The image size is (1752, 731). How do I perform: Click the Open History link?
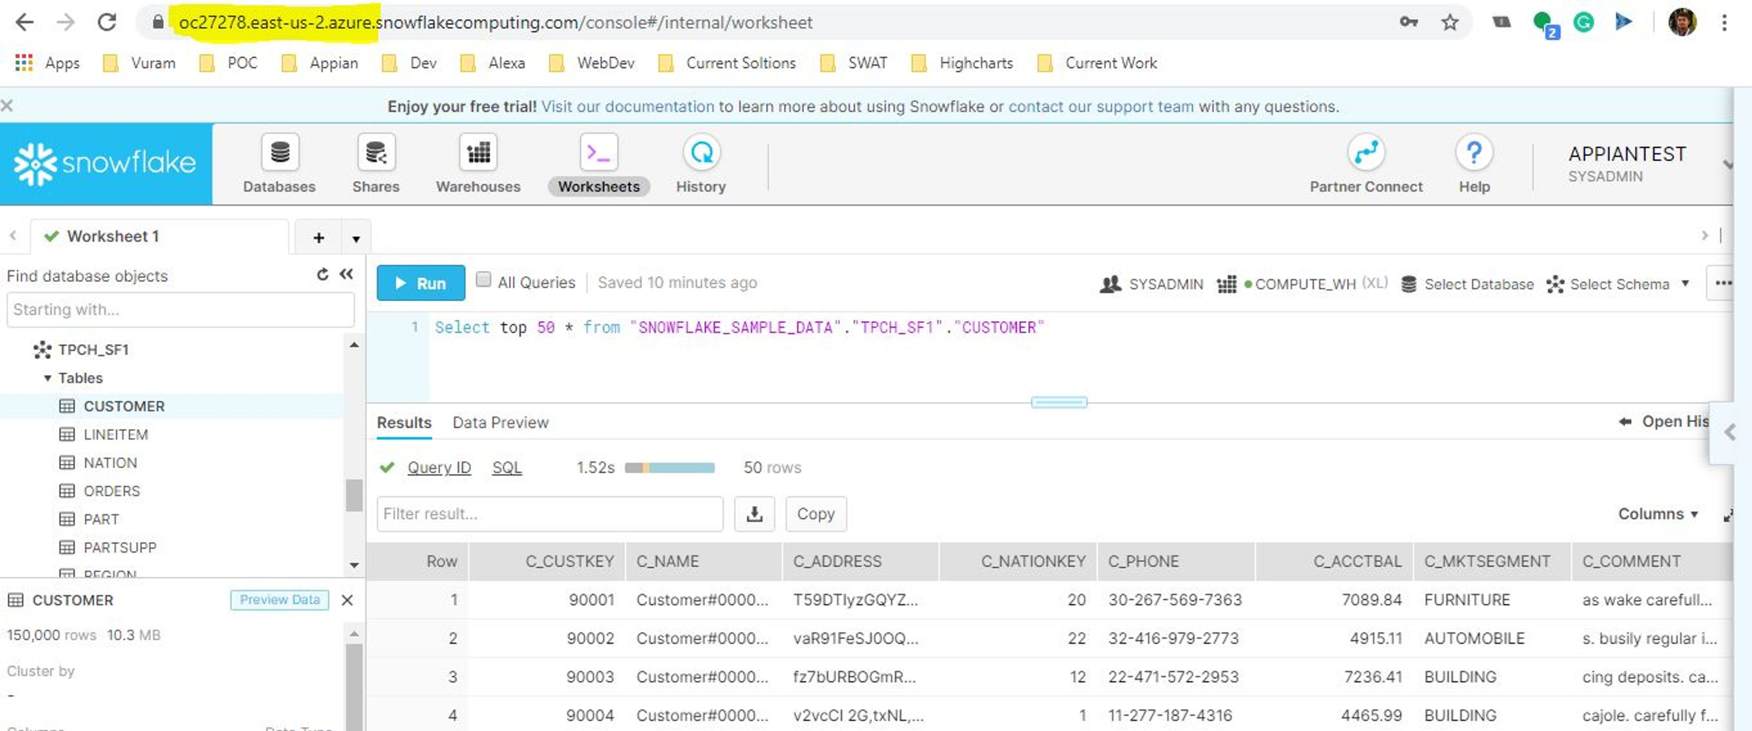click(x=1664, y=422)
